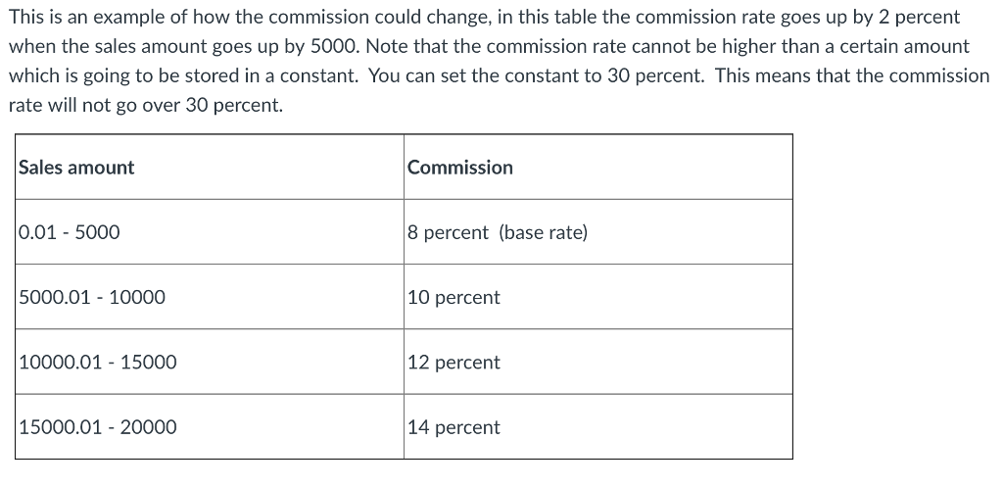The image size is (1003, 489).
Task: Click the "5000.01 - 10000" cell
Action: coord(210,297)
